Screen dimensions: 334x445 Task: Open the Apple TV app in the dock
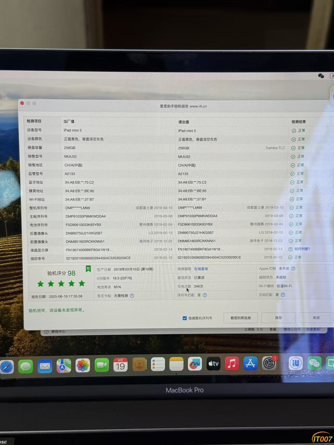pyautogui.click(x=213, y=363)
